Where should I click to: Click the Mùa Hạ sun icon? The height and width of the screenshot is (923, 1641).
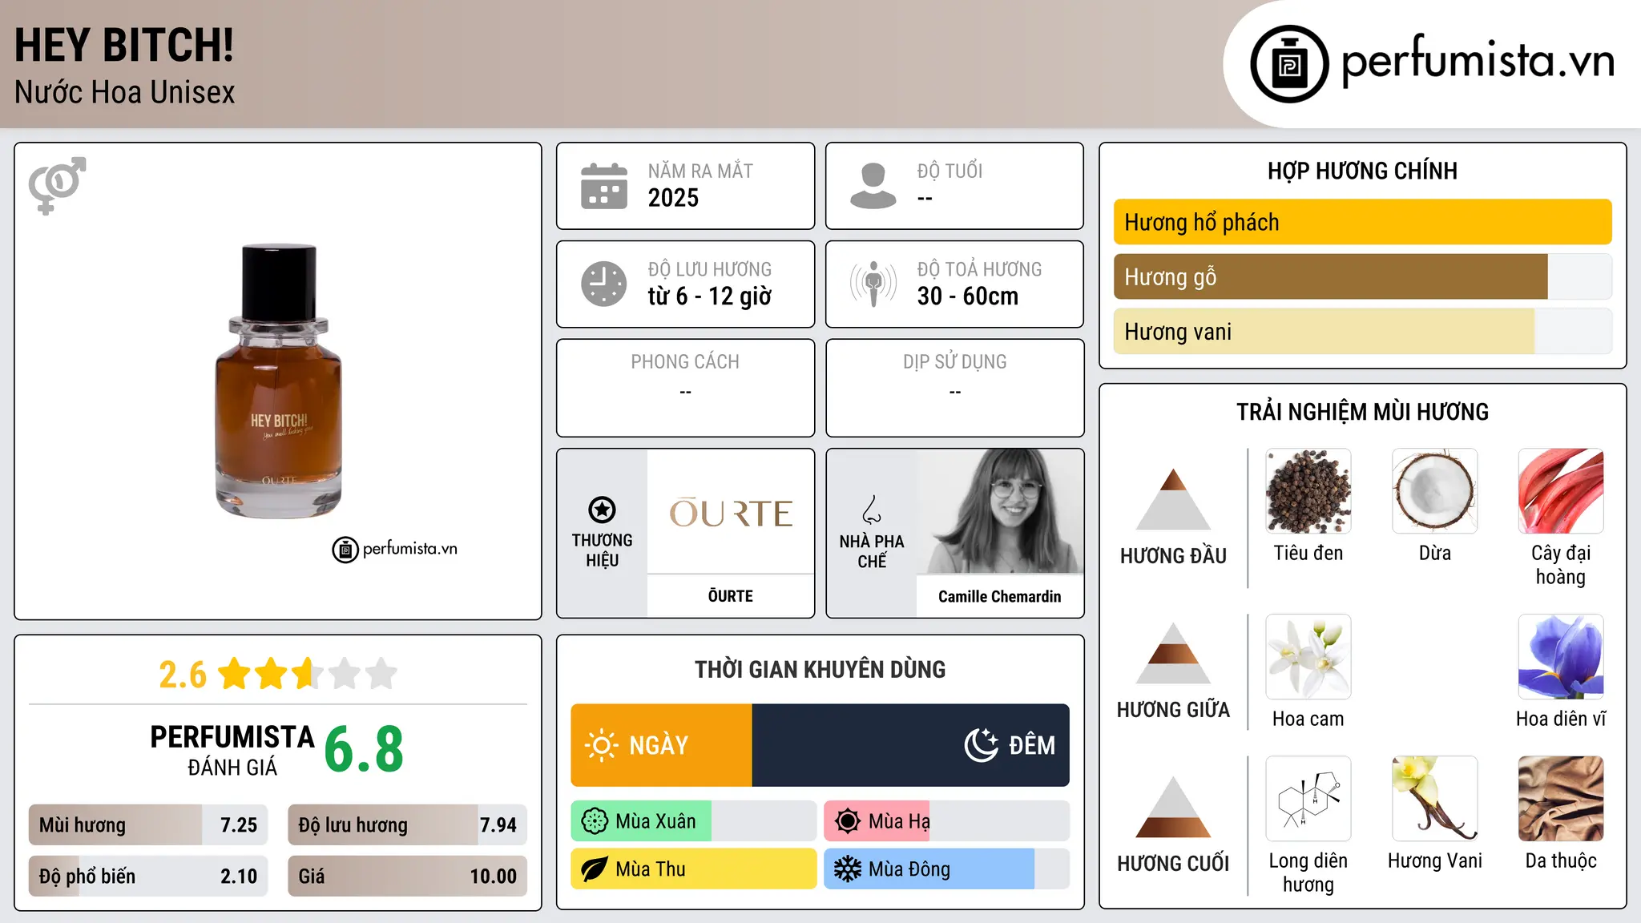(x=848, y=821)
